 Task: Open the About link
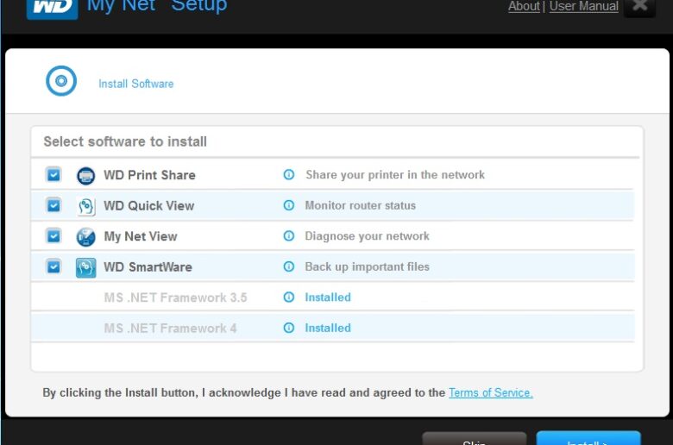tap(524, 6)
